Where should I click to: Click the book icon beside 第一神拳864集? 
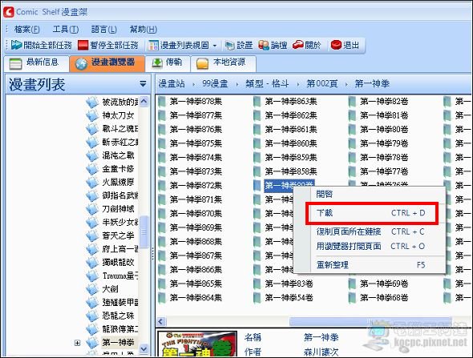162,298
